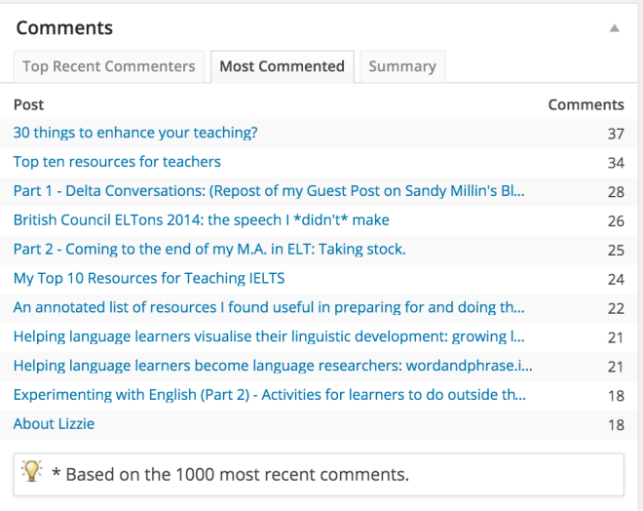Viewport: 643px width, 511px height.
Task: Open Part 2 - Coming to the end post
Action: (209, 250)
